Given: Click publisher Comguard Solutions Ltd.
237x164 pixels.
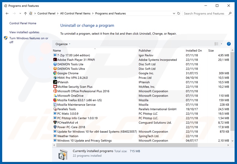Looking at the screenshot, I should (x=155, y=123).
